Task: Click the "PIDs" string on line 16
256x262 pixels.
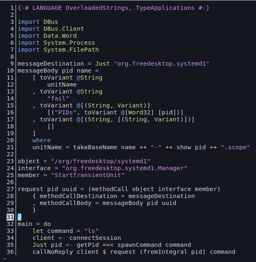Action: pyautogui.click(x=66, y=112)
